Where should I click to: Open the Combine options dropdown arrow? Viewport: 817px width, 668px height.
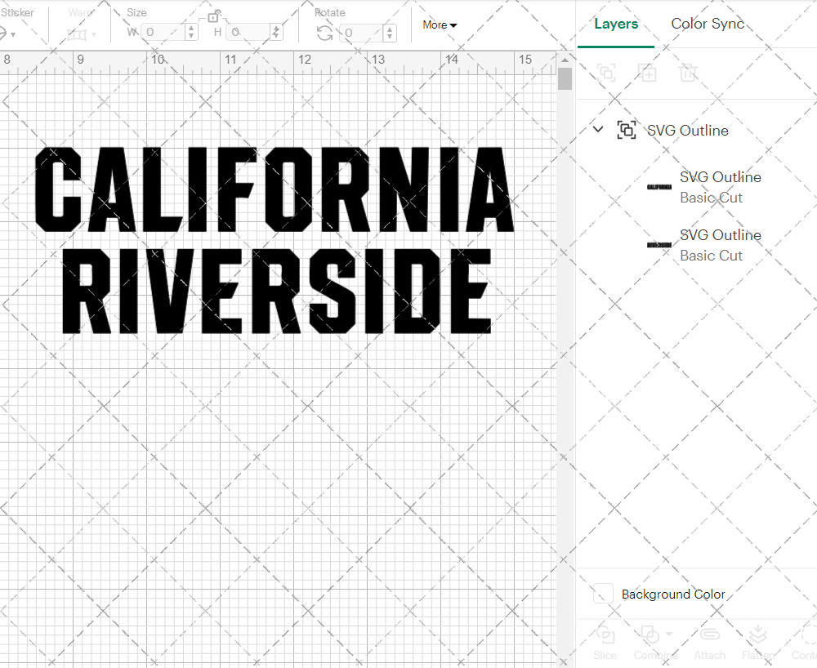pyautogui.click(x=669, y=634)
